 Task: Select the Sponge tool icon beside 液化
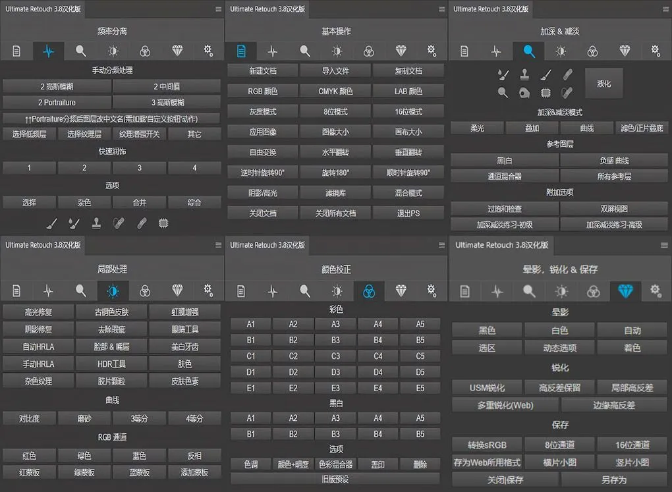pyautogui.click(x=524, y=93)
